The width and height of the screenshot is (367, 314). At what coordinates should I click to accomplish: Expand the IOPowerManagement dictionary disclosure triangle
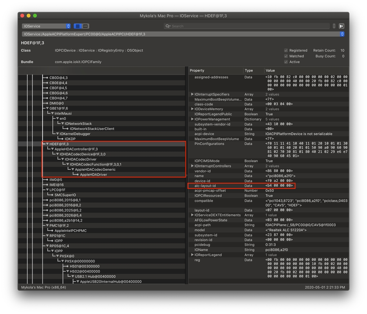[x=192, y=119]
